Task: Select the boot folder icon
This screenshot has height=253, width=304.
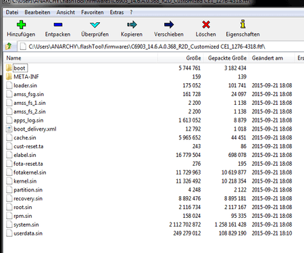Action: tap(9, 68)
